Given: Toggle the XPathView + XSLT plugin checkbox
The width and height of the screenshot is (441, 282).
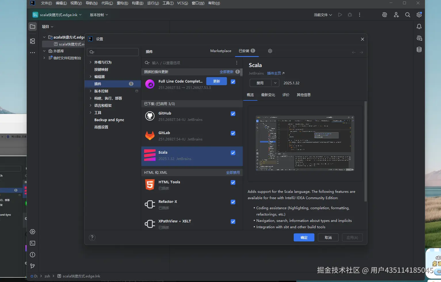Looking at the screenshot, I should coord(233,222).
